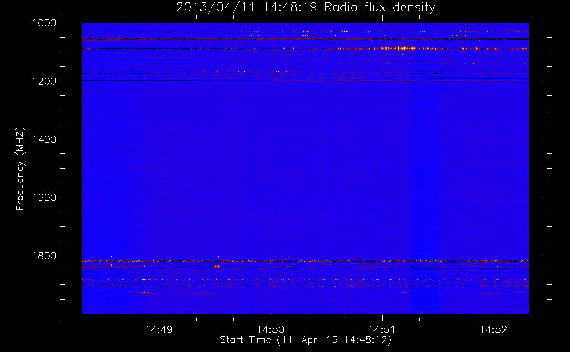Click the 1000 frequency tick label
570x352 pixels.
click(x=44, y=23)
